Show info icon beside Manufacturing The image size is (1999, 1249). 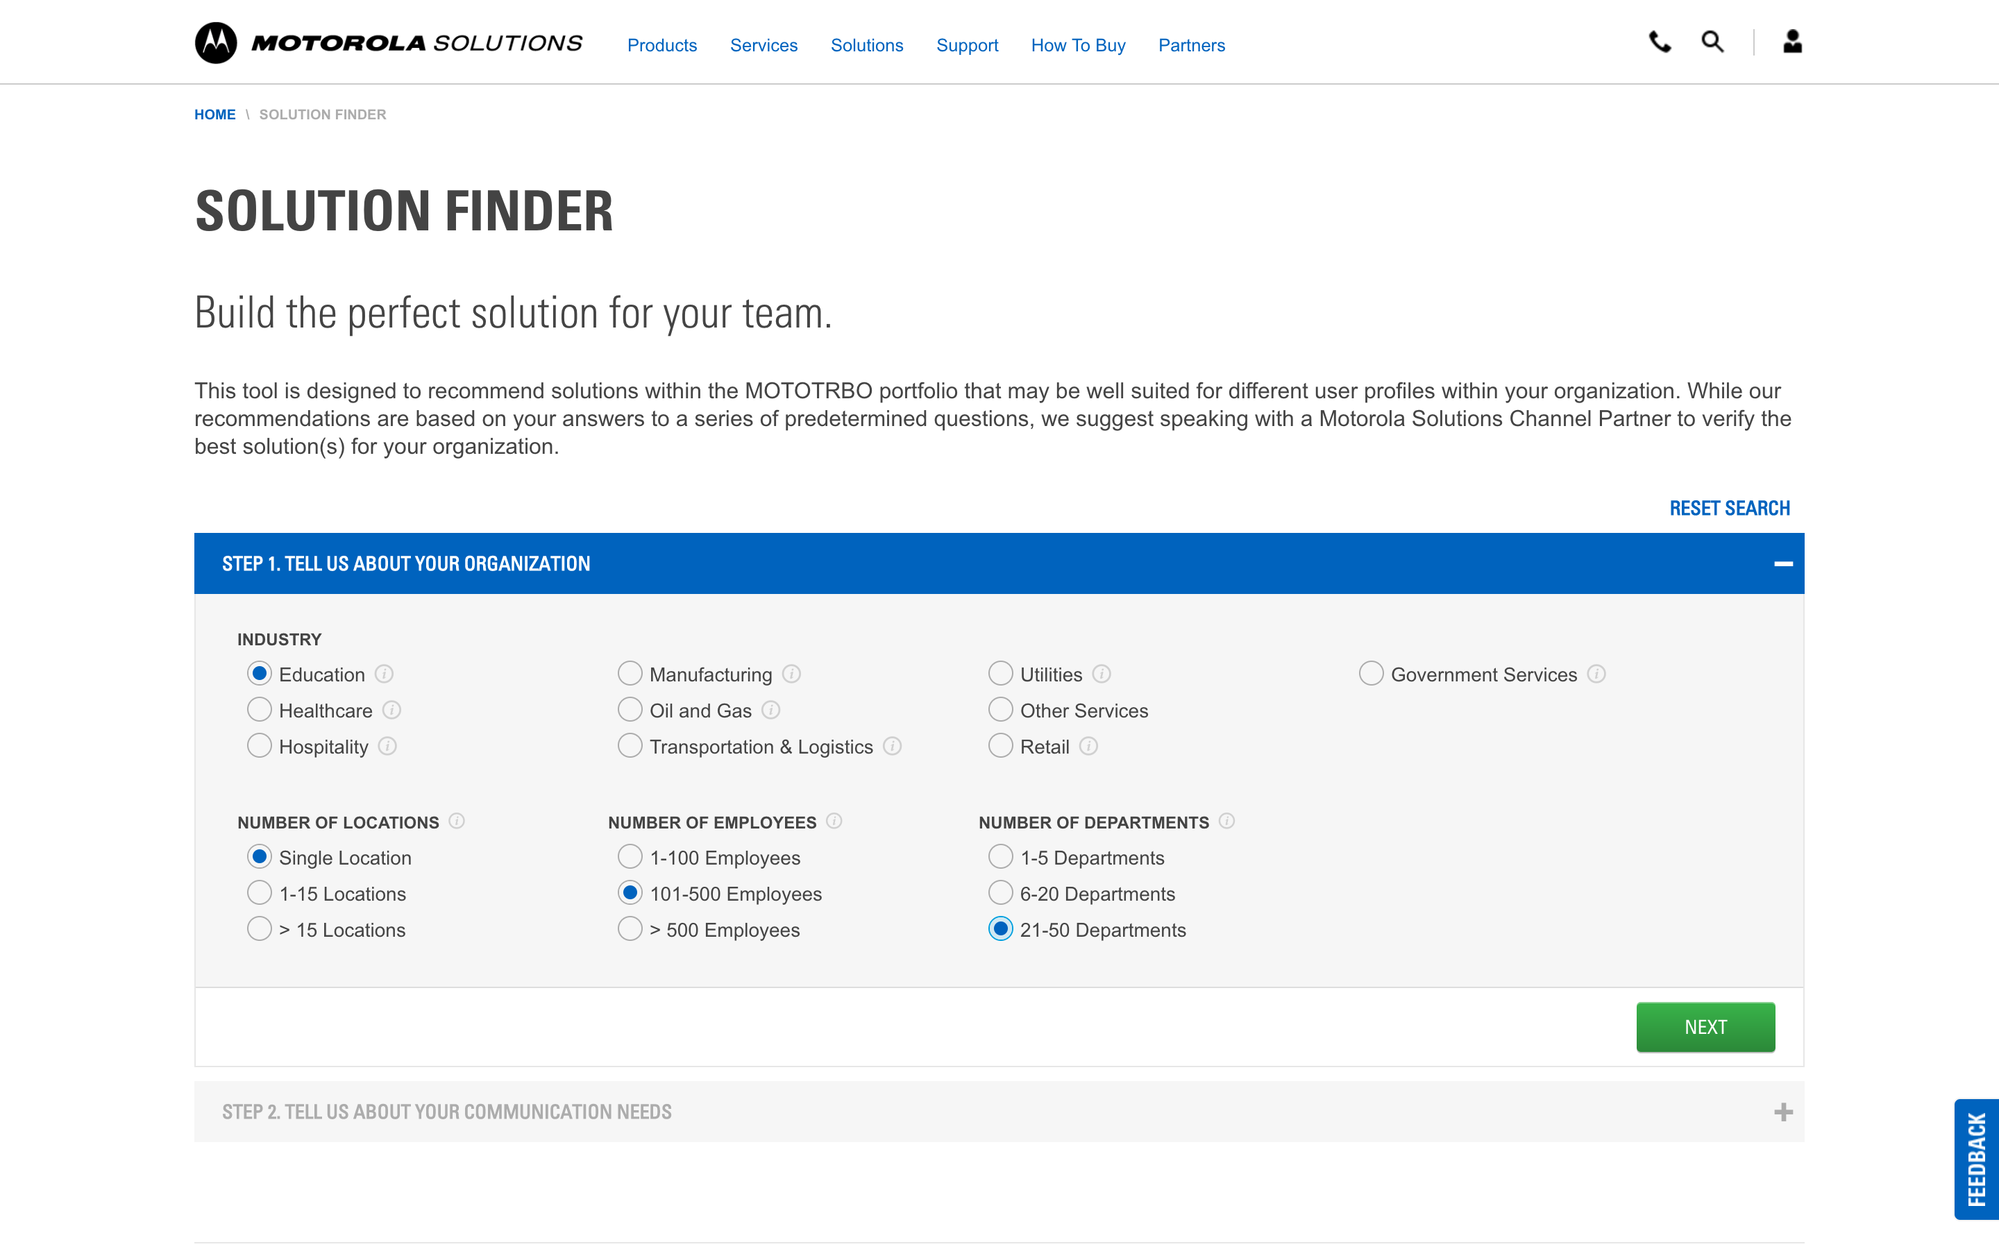coord(791,674)
